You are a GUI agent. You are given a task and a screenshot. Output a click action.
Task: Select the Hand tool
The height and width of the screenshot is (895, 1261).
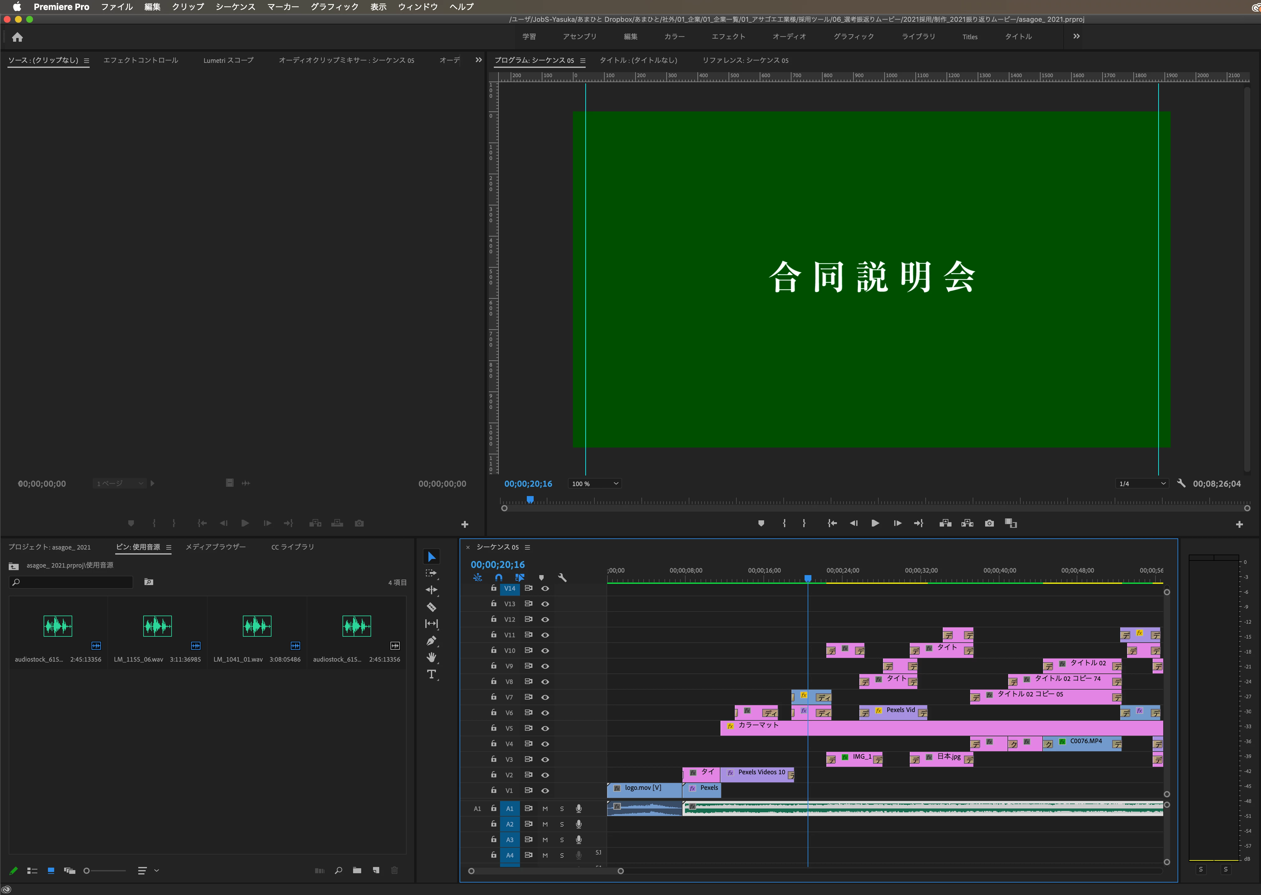432,657
